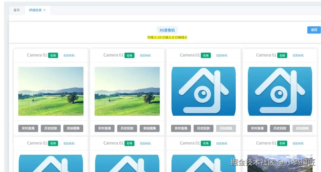Click the camera-house logo on the third top-row card
Screen dimensions: 321x172
(x=204, y=91)
